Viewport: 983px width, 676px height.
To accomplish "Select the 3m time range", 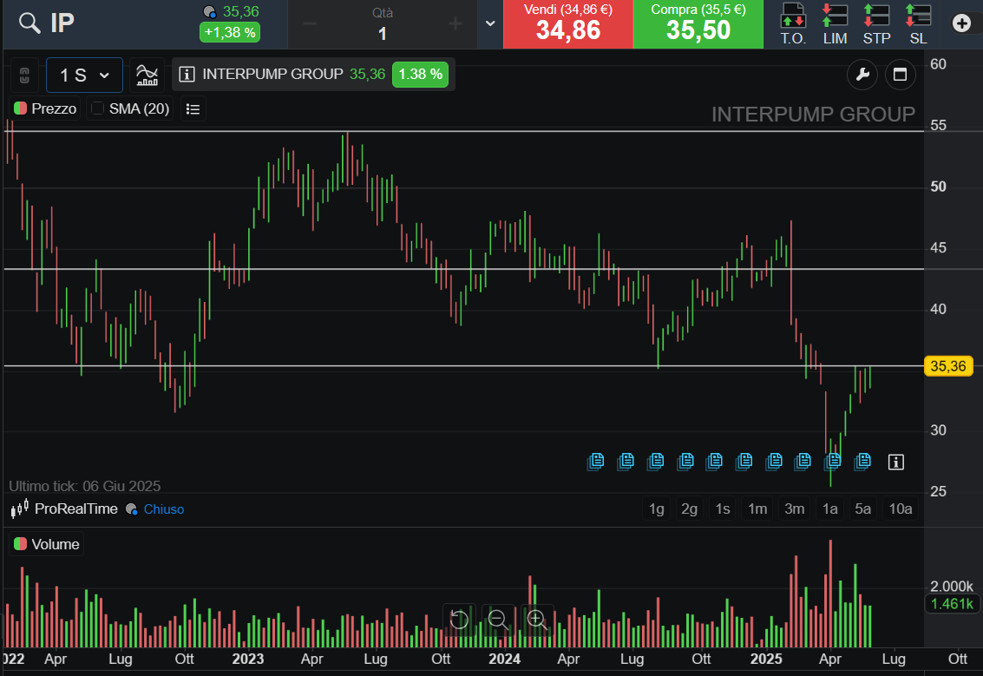I will (793, 509).
